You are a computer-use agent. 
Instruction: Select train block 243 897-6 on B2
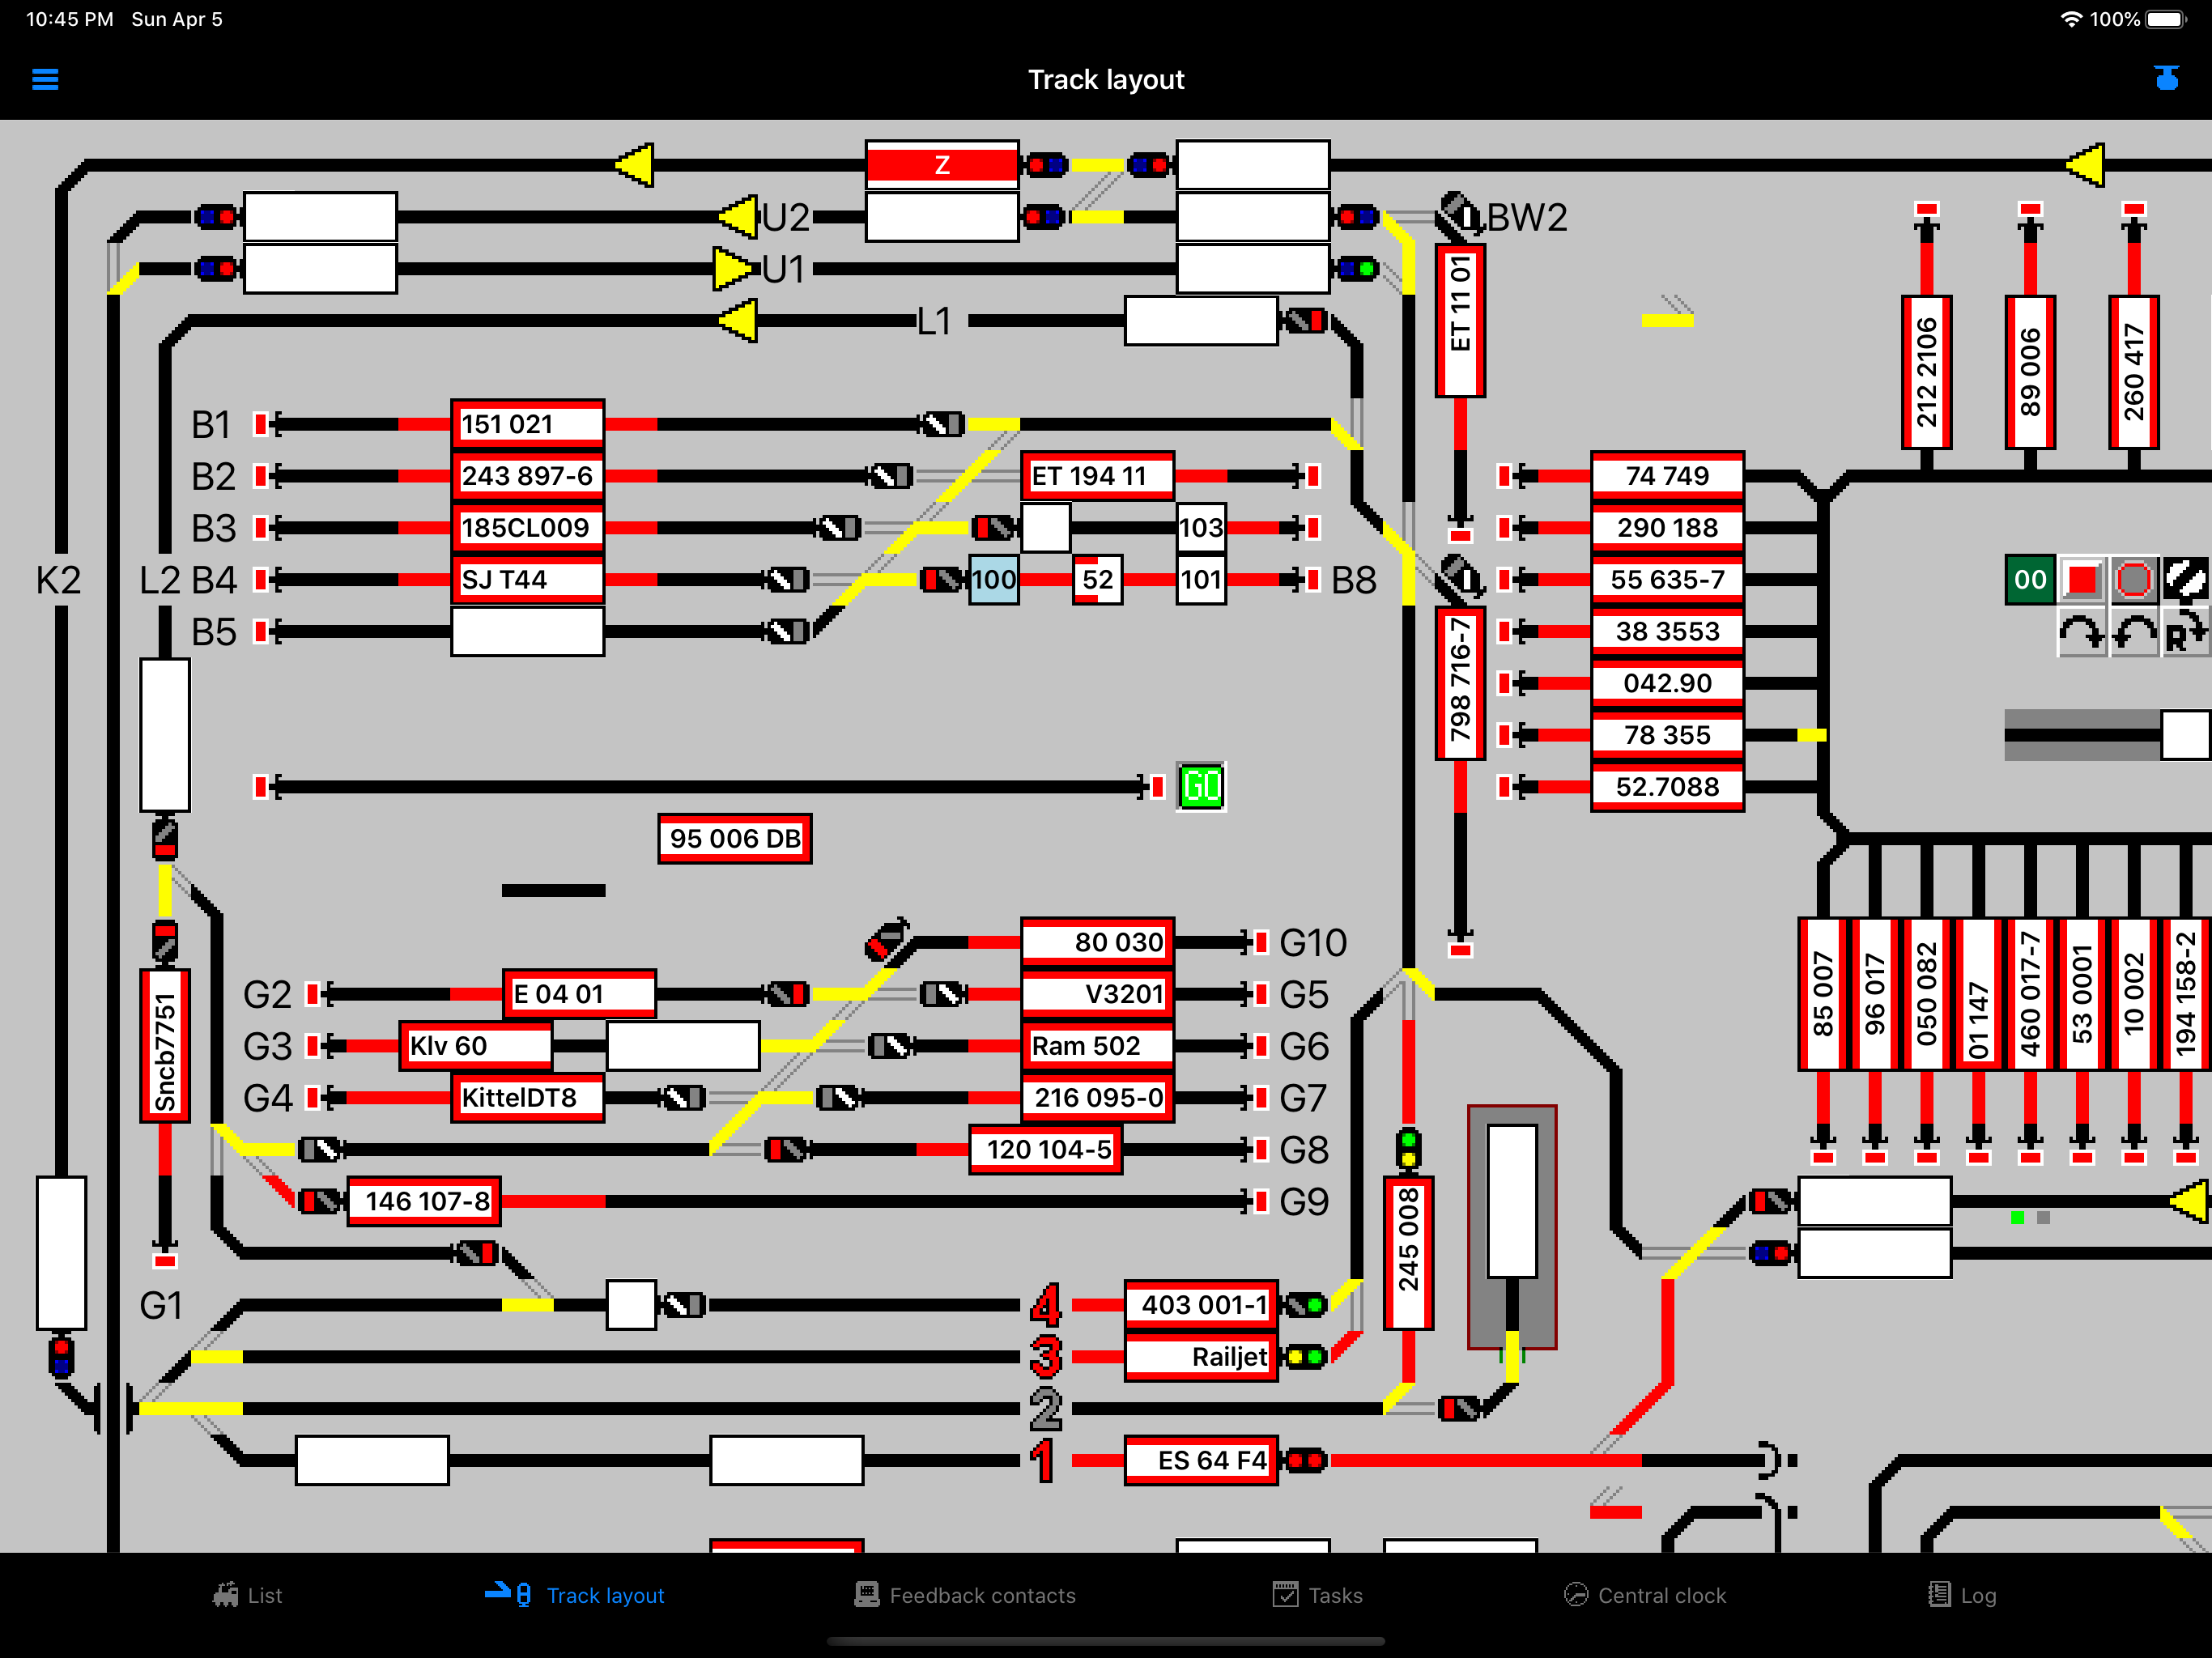(x=527, y=476)
